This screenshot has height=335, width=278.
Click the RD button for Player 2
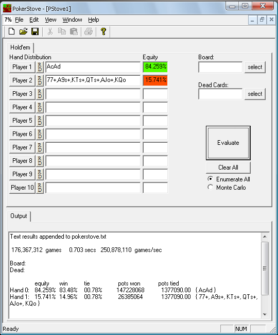[40, 80]
